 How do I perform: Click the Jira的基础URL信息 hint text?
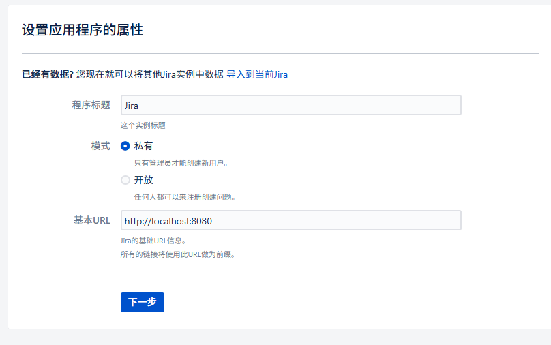[x=153, y=241]
